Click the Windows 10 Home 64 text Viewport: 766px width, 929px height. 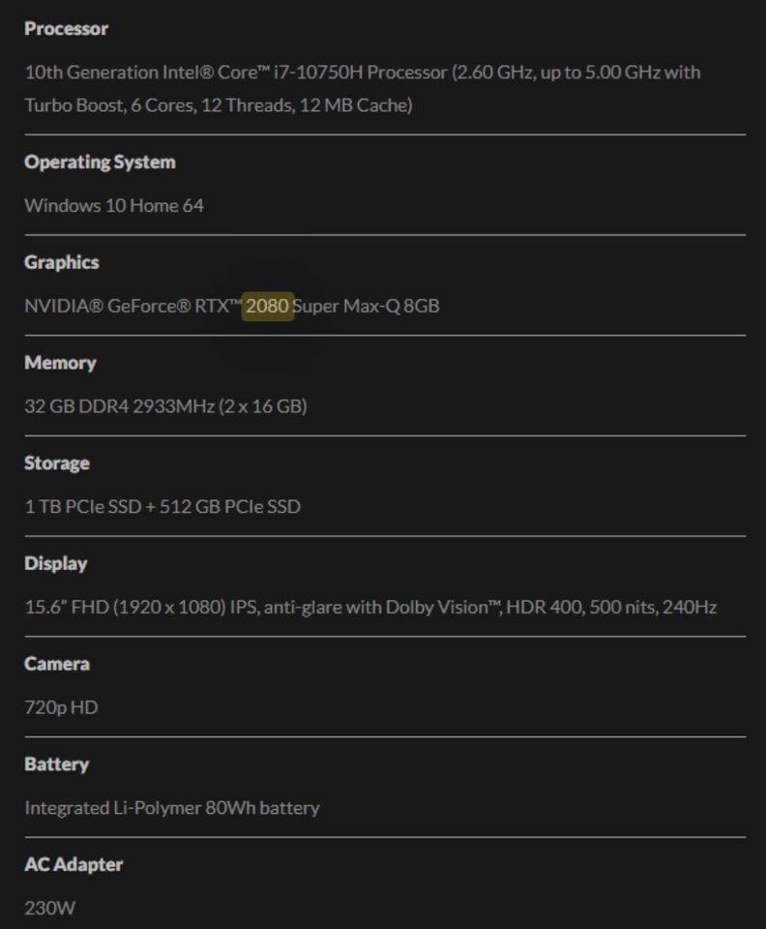coord(114,205)
